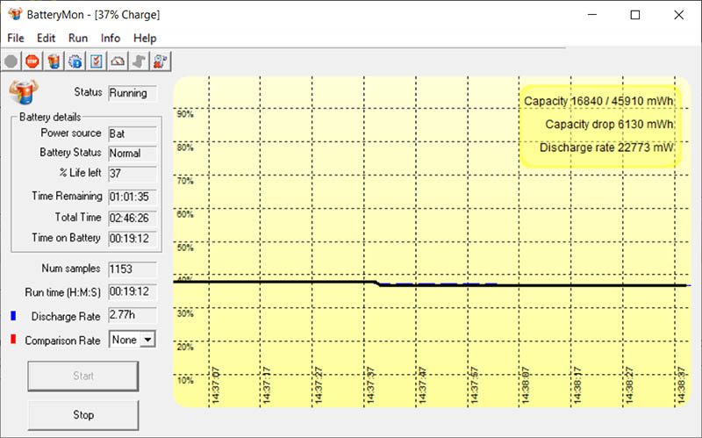Click the Discharge rate 22773 mW text

[x=606, y=147]
